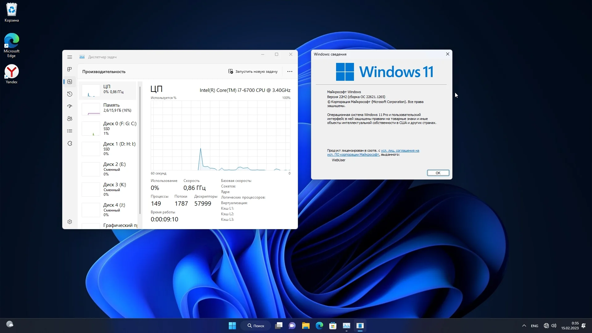This screenshot has height=333, width=592.
Task: Toggle the hamburger navigation menu
Action: (x=70, y=57)
